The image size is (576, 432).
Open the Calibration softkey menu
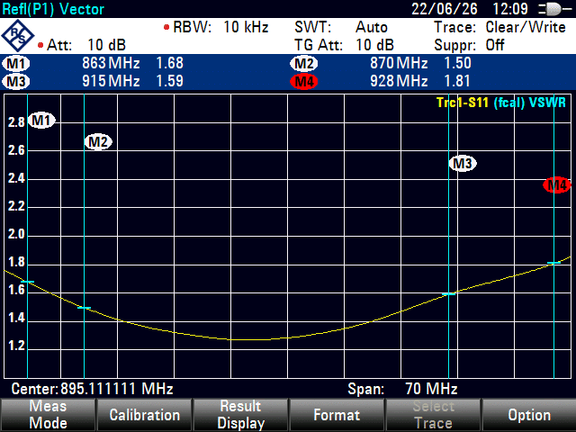pos(144,415)
